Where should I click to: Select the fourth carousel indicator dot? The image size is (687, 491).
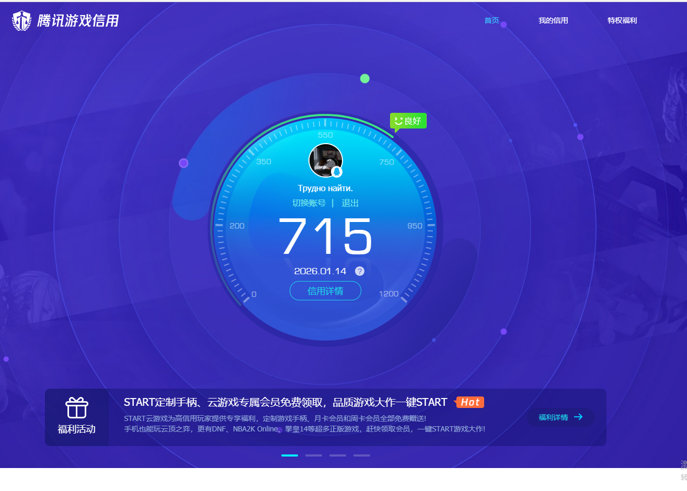point(361,455)
